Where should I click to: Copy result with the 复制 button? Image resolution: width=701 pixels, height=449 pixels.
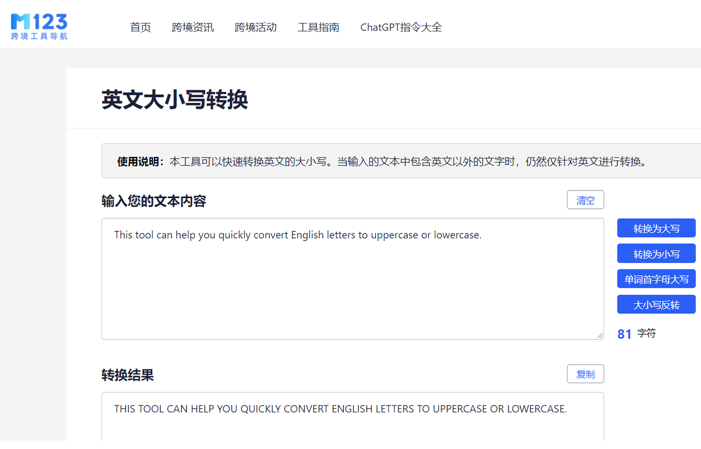[x=585, y=374]
